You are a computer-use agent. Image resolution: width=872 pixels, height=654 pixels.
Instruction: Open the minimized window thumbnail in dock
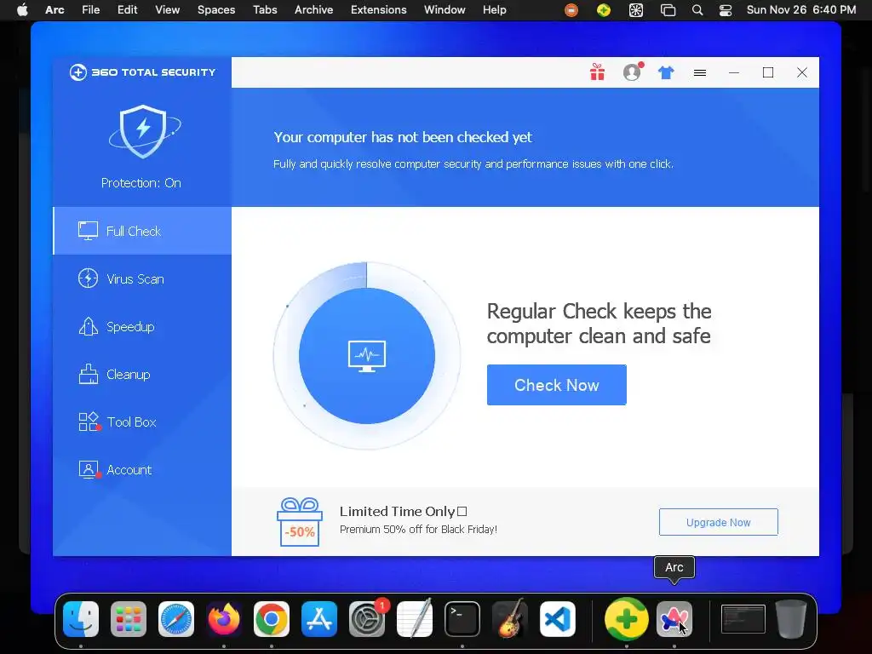click(x=743, y=619)
